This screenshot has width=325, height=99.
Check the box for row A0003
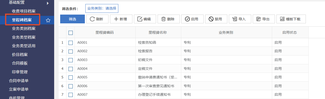coord(70,60)
